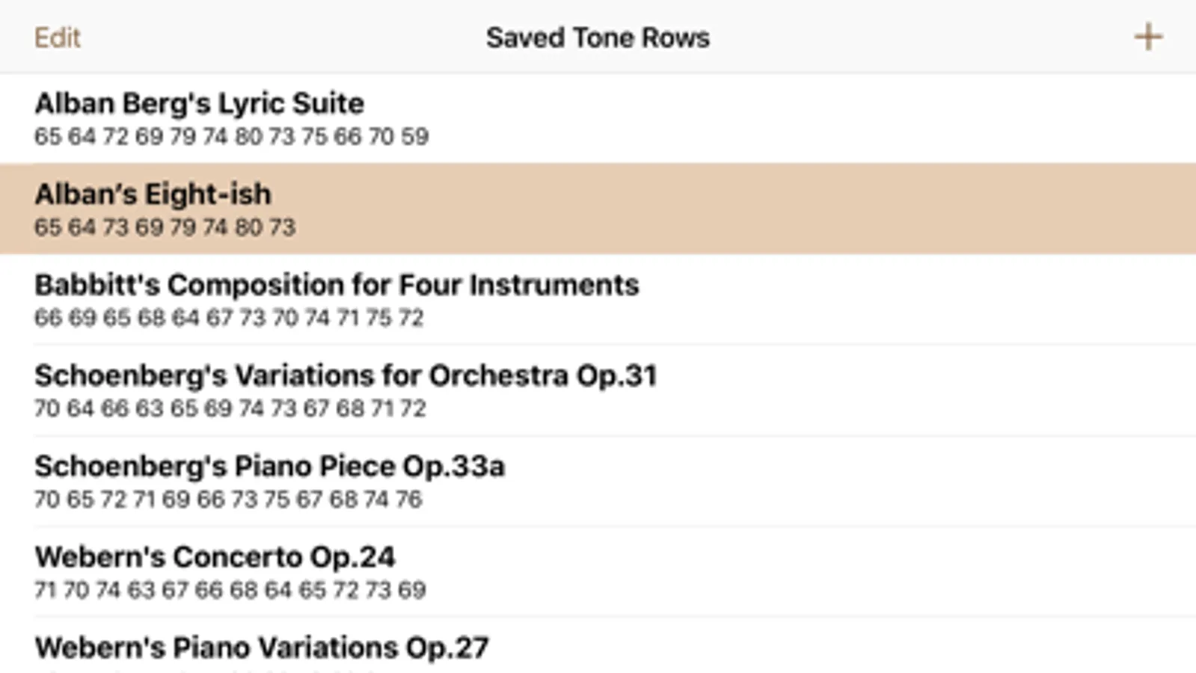Click first number 71 in Concerto Op.24 sequence
Image resolution: width=1196 pixels, height=673 pixels.
click(x=45, y=590)
